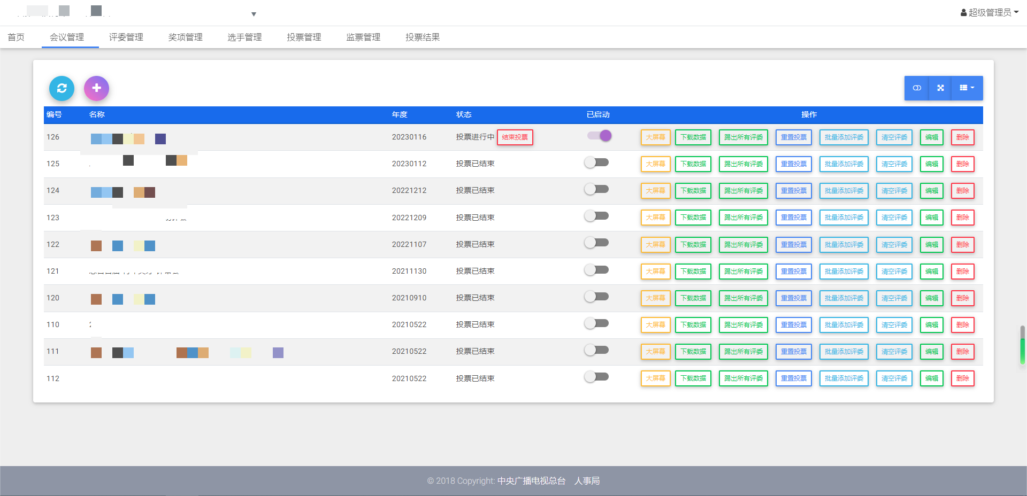Screen dimensions: 1027x496
Task: Click the 编号 column header
Action: point(54,114)
